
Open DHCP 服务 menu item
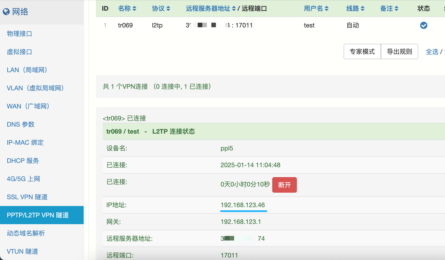click(23, 161)
